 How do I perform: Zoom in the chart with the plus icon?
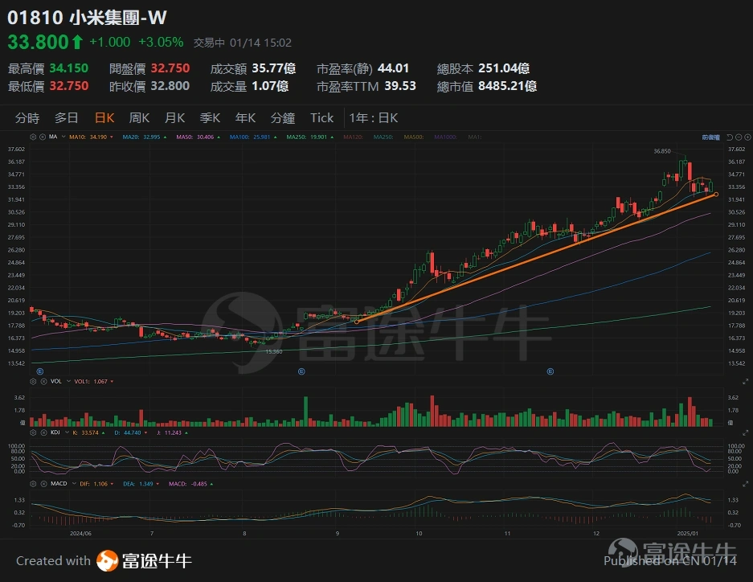click(747, 137)
